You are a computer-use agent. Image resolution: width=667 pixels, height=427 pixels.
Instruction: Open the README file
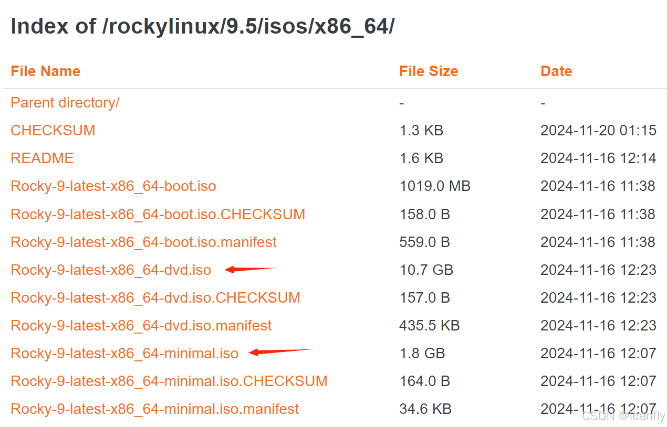pos(42,158)
